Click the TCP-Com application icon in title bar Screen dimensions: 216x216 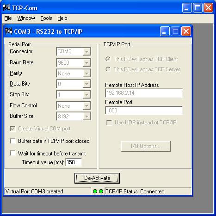(6, 7)
